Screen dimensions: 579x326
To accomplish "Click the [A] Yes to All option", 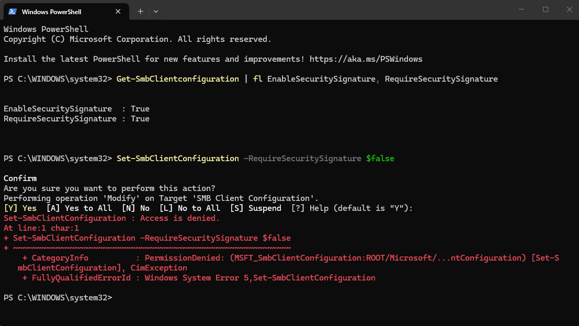I will [x=79, y=208].
